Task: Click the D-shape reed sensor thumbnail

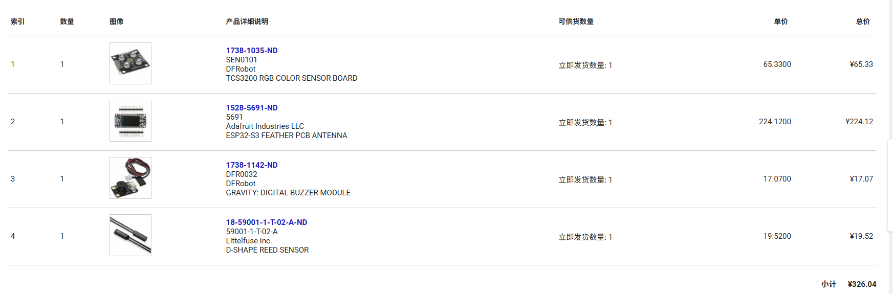Action: [x=130, y=235]
